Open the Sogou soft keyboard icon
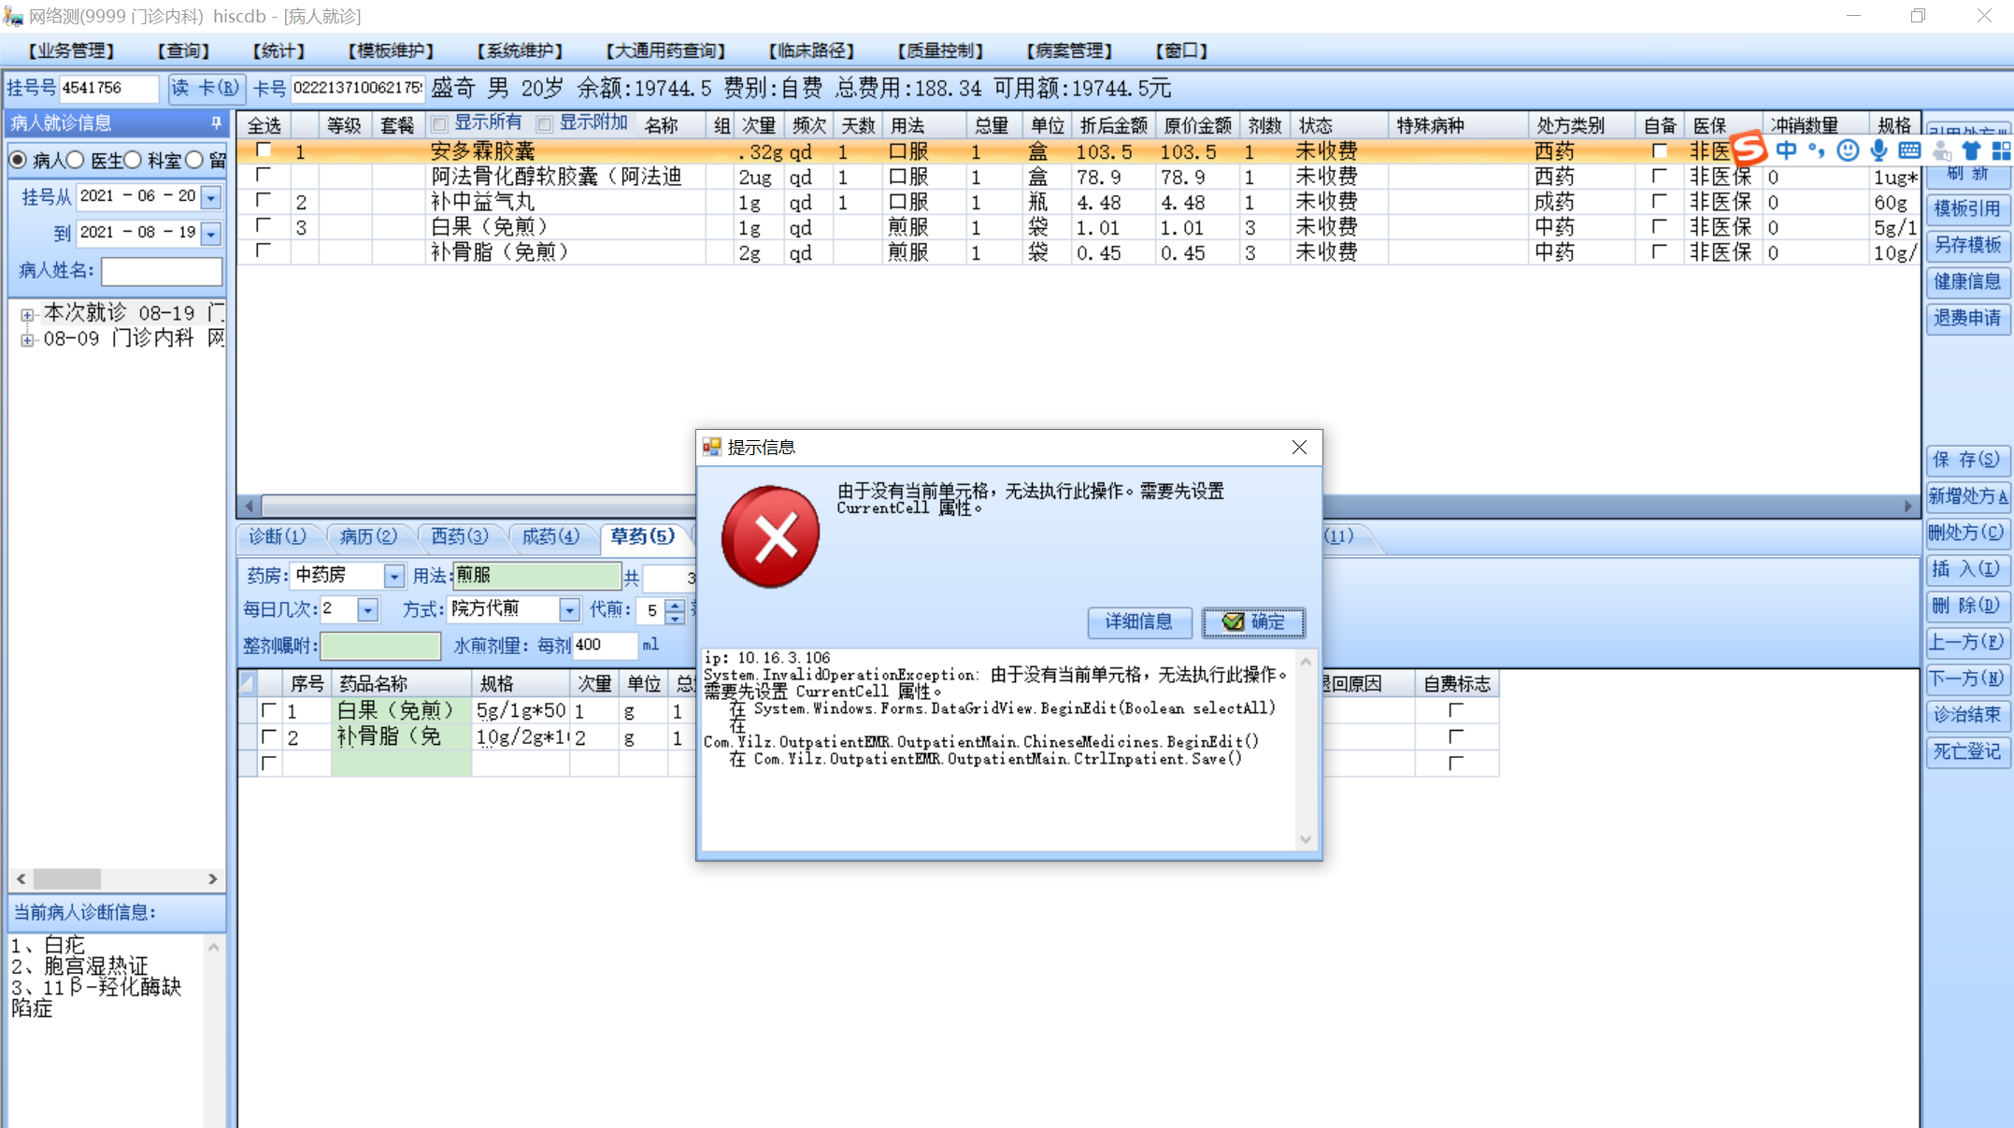Image resolution: width=2014 pixels, height=1128 pixels. (x=1909, y=150)
